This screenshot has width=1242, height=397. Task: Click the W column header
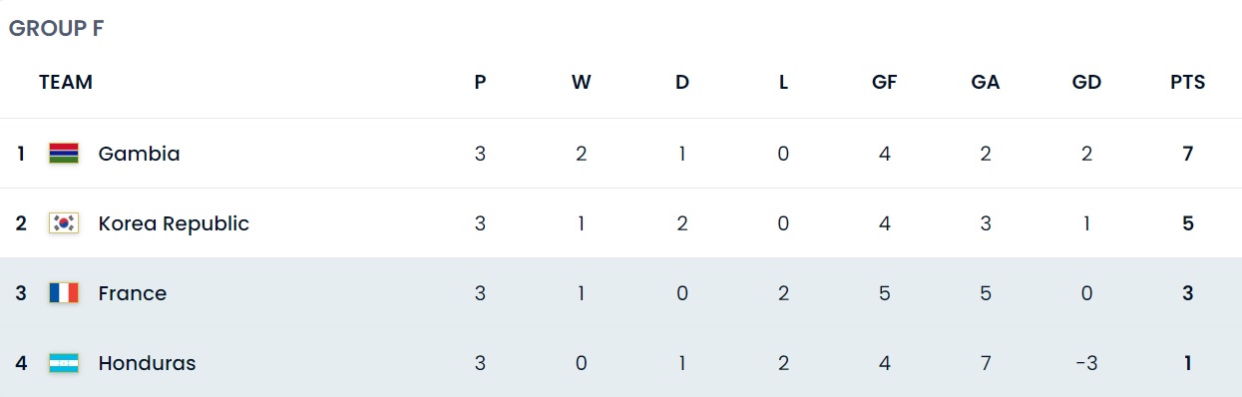(582, 83)
